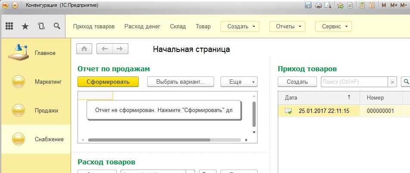Click the printer icon in title bar
Screen dimensions: 410x173
point(318,5)
